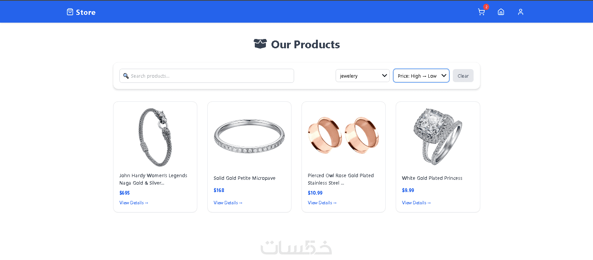The image size is (593, 260).
Task: Open the Price: High → Low sort dropdown
Action: (x=421, y=76)
